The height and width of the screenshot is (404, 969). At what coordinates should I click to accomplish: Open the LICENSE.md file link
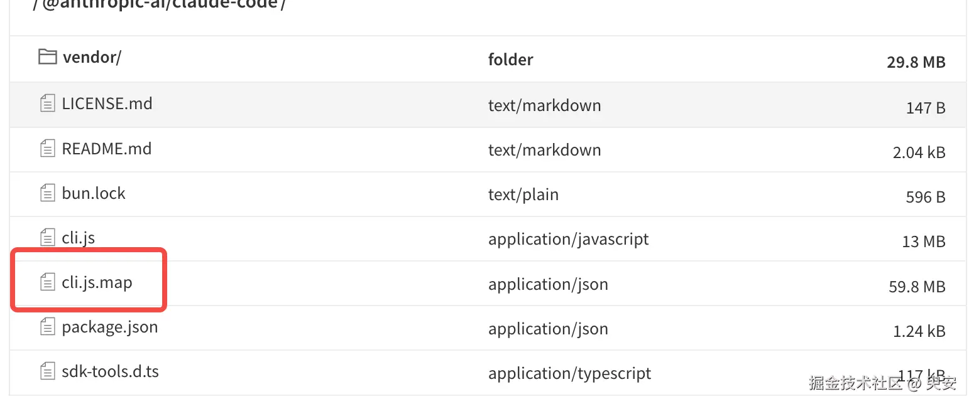point(107,103)
